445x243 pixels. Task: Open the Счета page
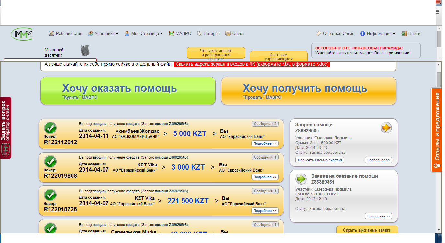[x=234, y=33]
